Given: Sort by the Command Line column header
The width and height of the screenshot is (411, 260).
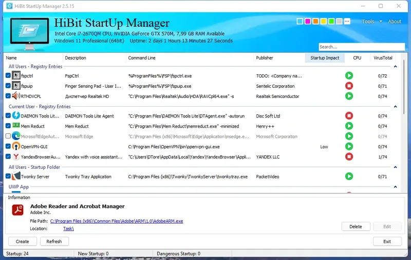Looking at the screenshot, I should pyautogui.click(x=190, y=58).
